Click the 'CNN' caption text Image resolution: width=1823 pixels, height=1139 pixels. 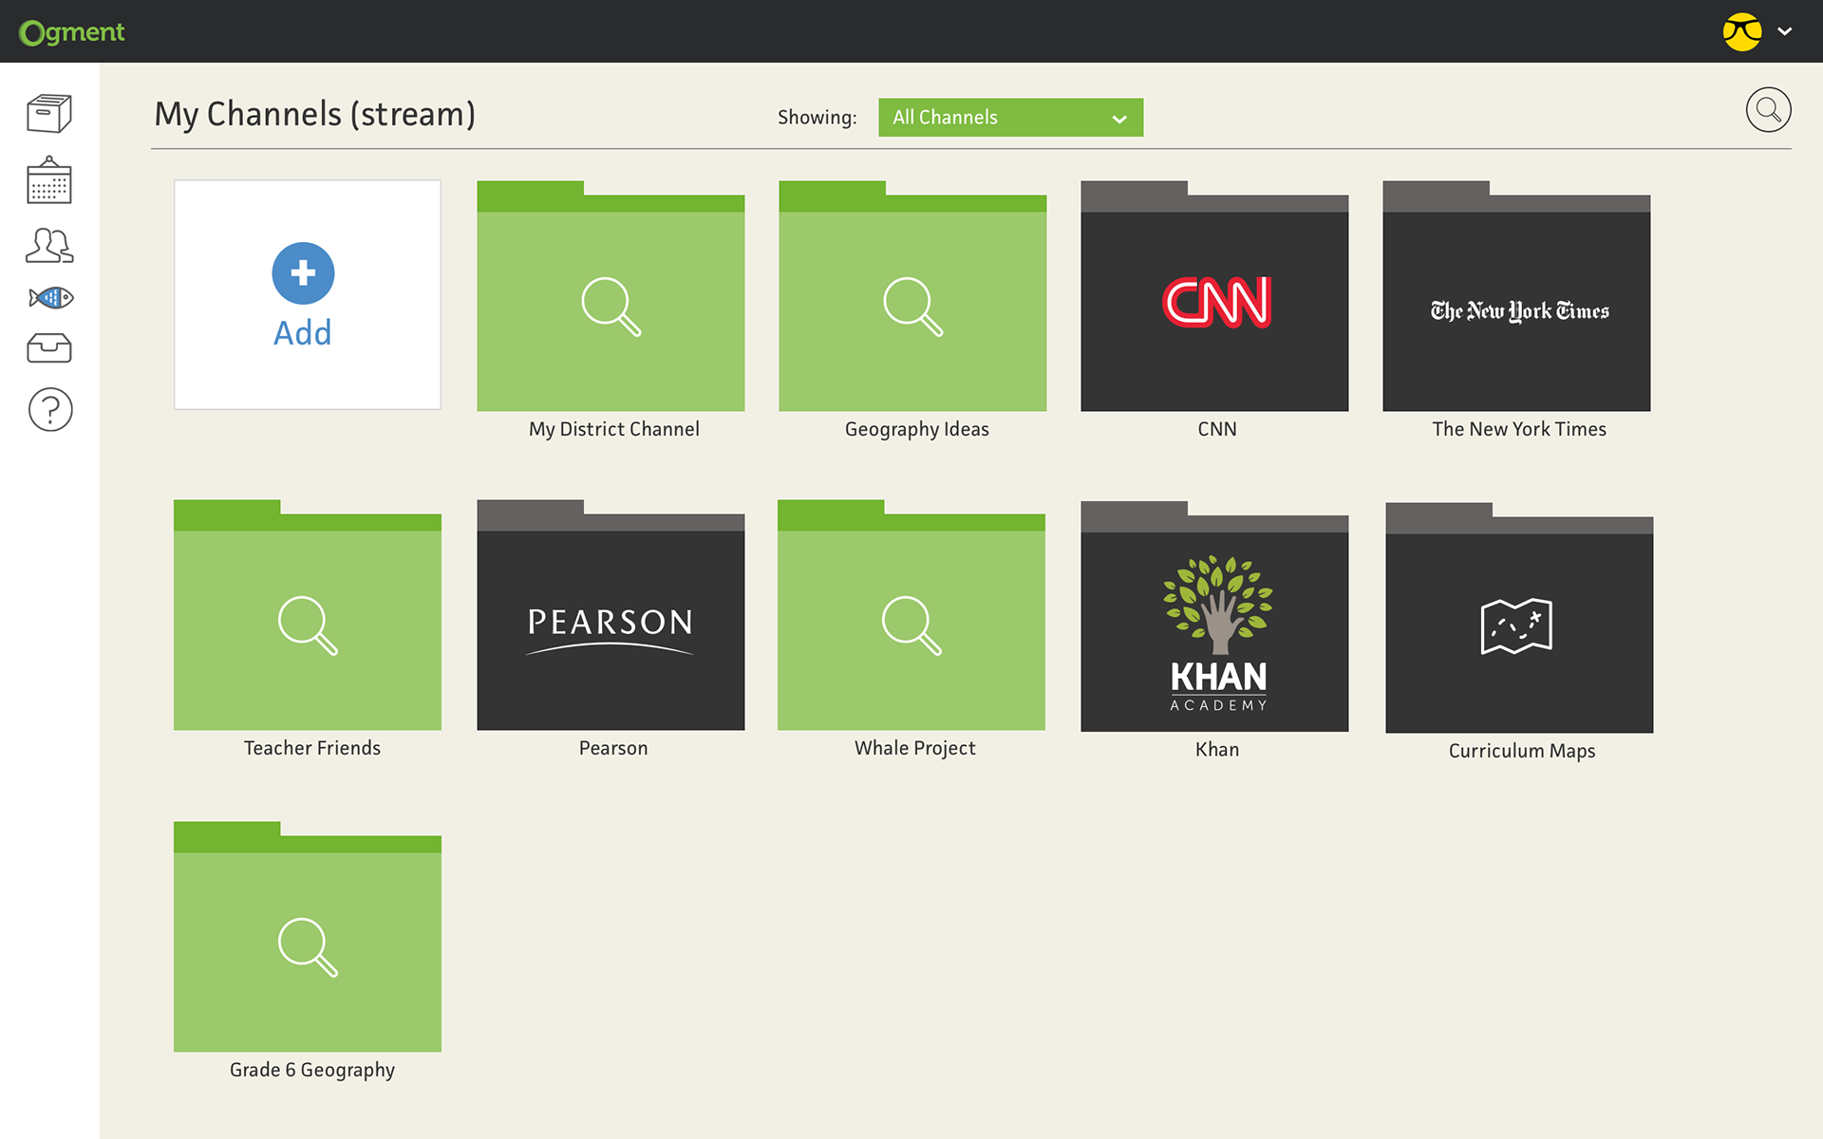click(1217, 429)
